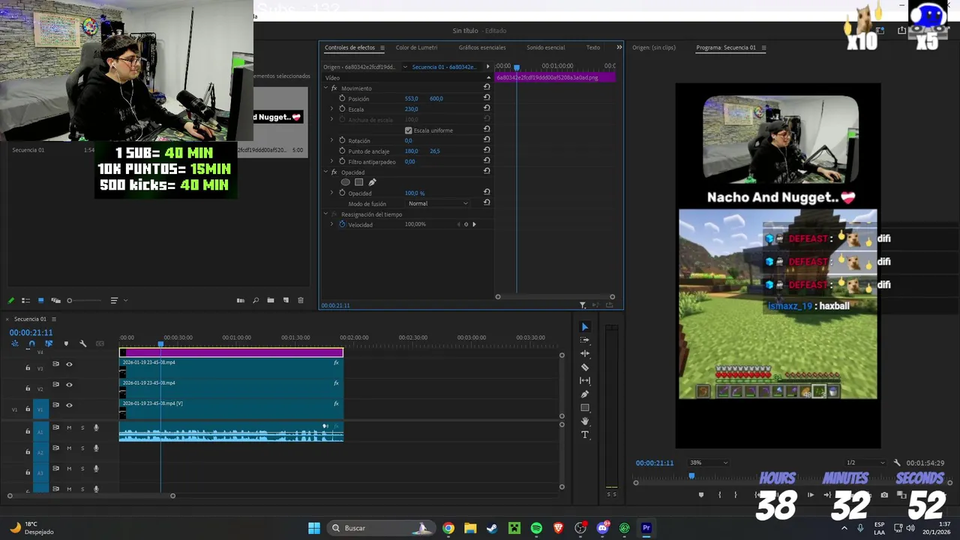This screenshot has height=540, width=960.
Task: Expand the Escala property
Action: (331, 109)
